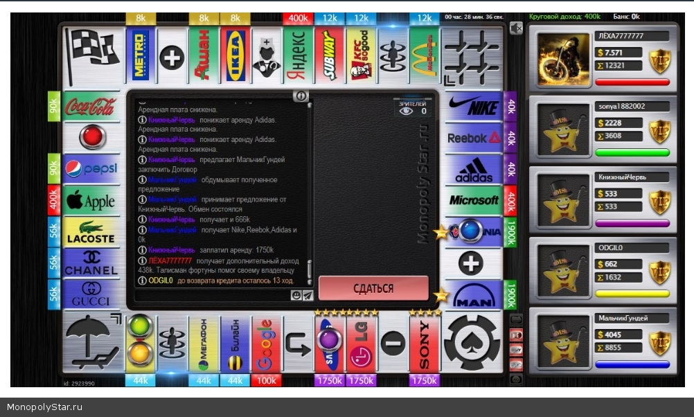Select the plus cell above MAN

coord(473,264)
